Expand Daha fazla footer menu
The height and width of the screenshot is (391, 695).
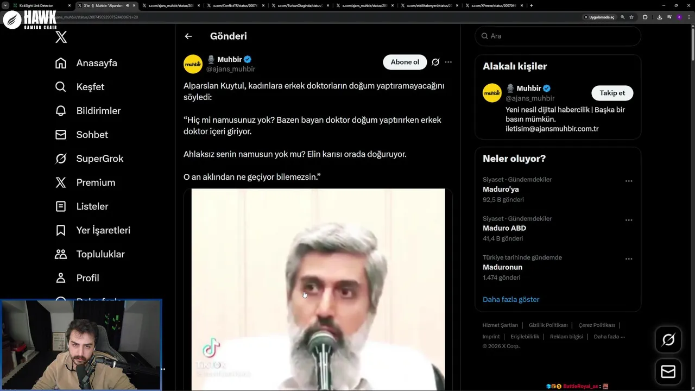[609, 337]
